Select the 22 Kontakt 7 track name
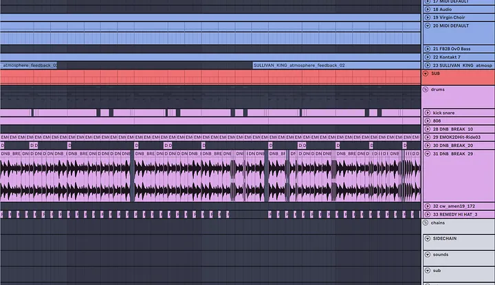 447,57
